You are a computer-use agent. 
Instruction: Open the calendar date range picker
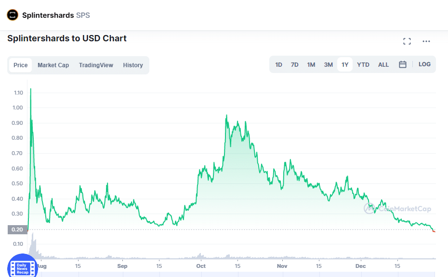pos(403,64)
